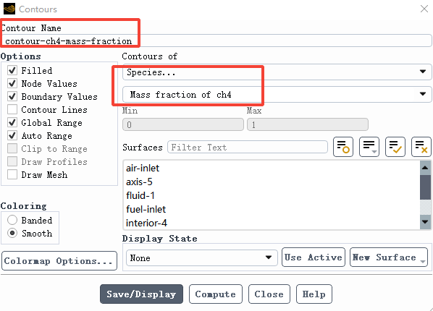The width and height of the screenshot is (433, 311).
Task: Click select all shown surfaces icon
Action: 395,147
